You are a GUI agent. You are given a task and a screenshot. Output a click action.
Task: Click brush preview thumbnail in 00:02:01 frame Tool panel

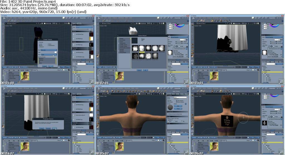point(170,53)
